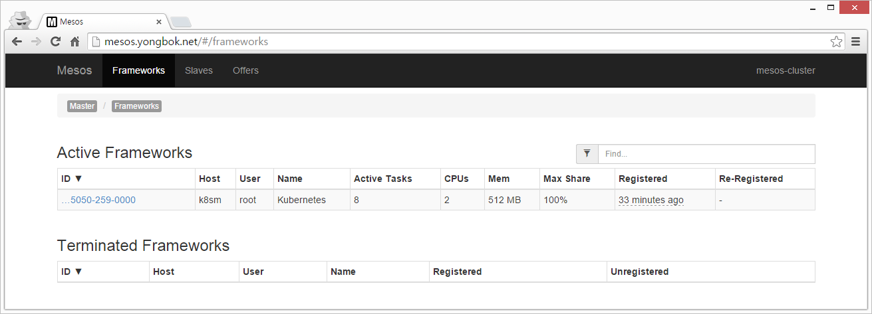
Task: Focus the Find... filter input
Action: pyautogui.click(x=706, y=153)
